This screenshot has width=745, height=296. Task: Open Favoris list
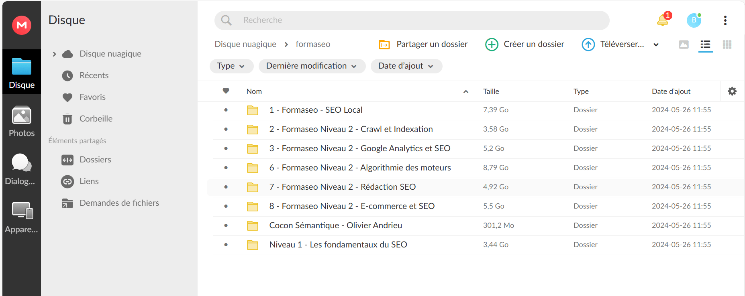point(92,97)
